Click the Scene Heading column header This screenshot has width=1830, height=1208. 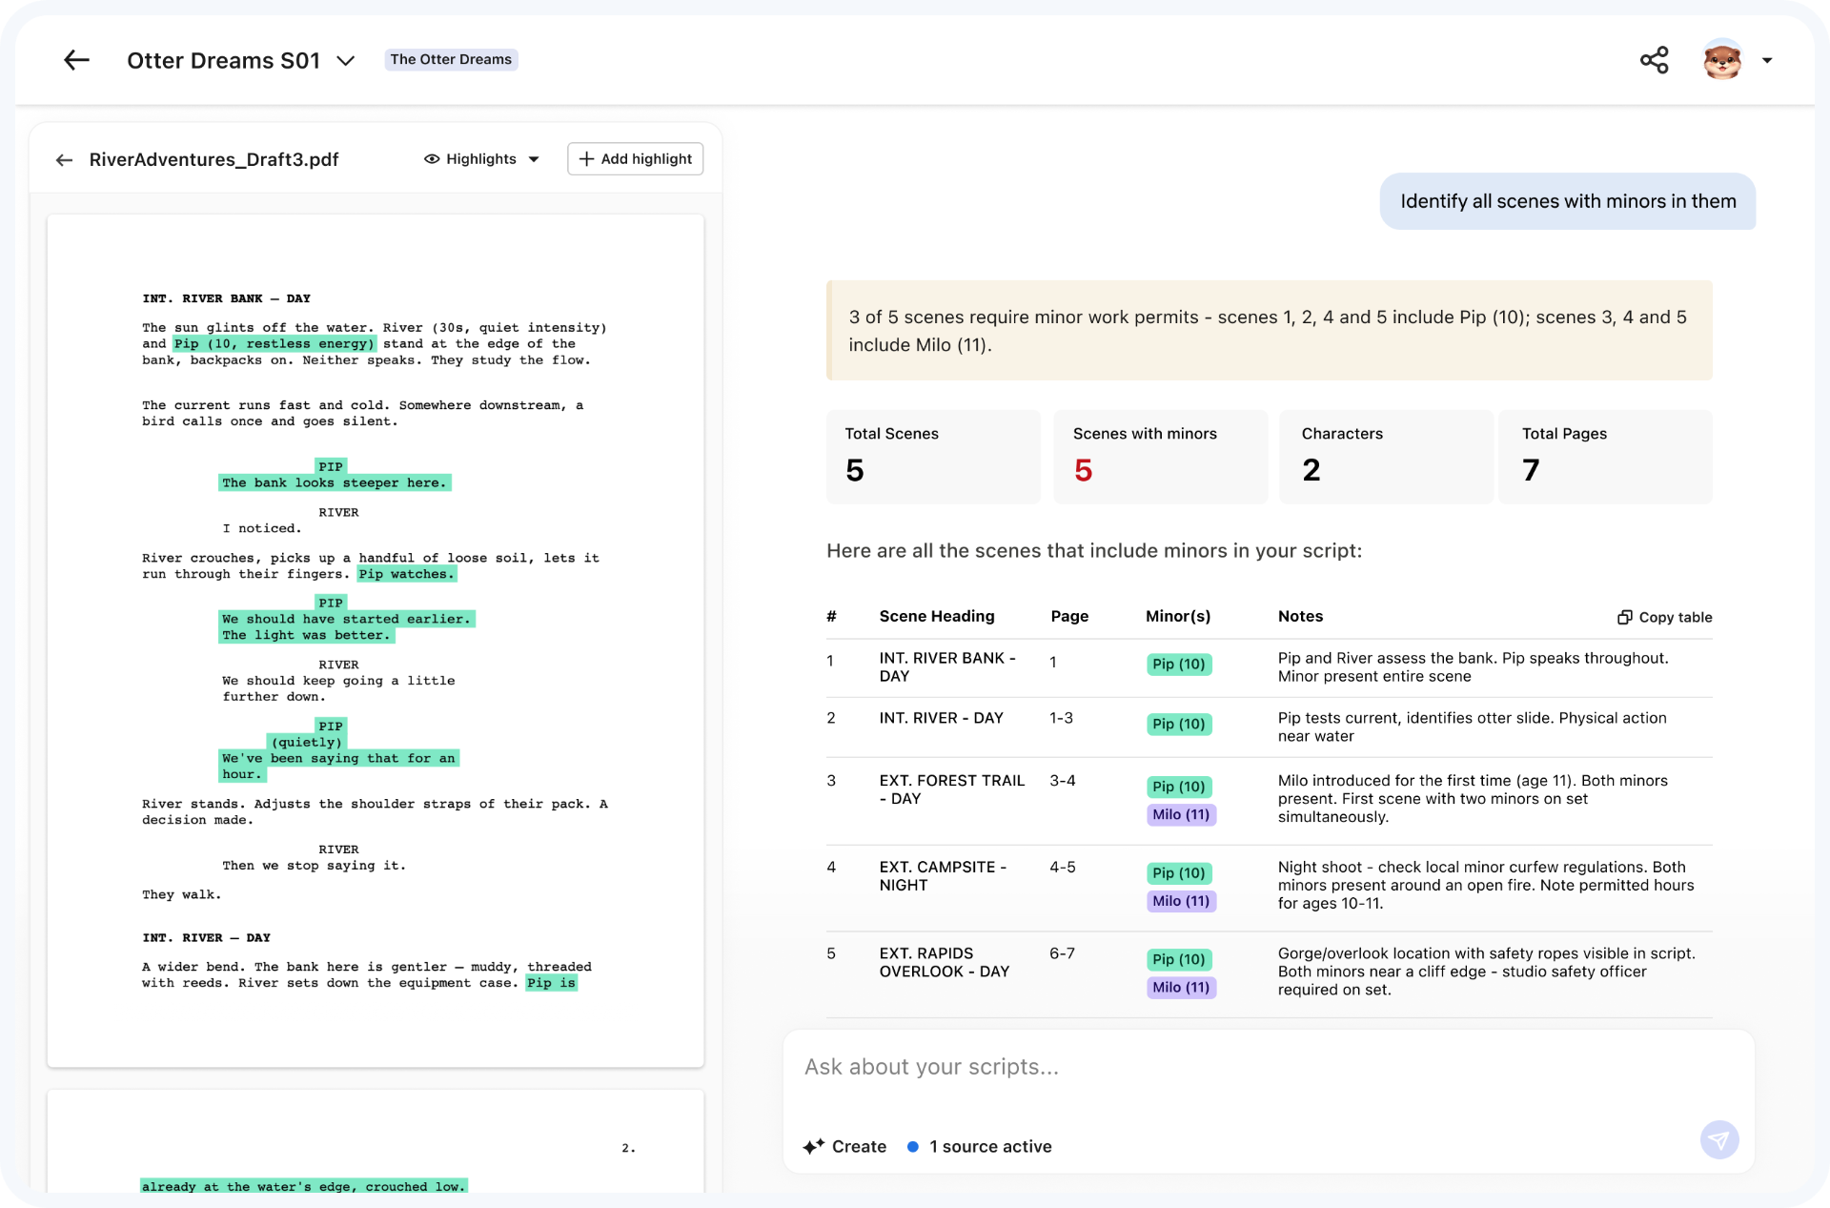pos(937,616)
